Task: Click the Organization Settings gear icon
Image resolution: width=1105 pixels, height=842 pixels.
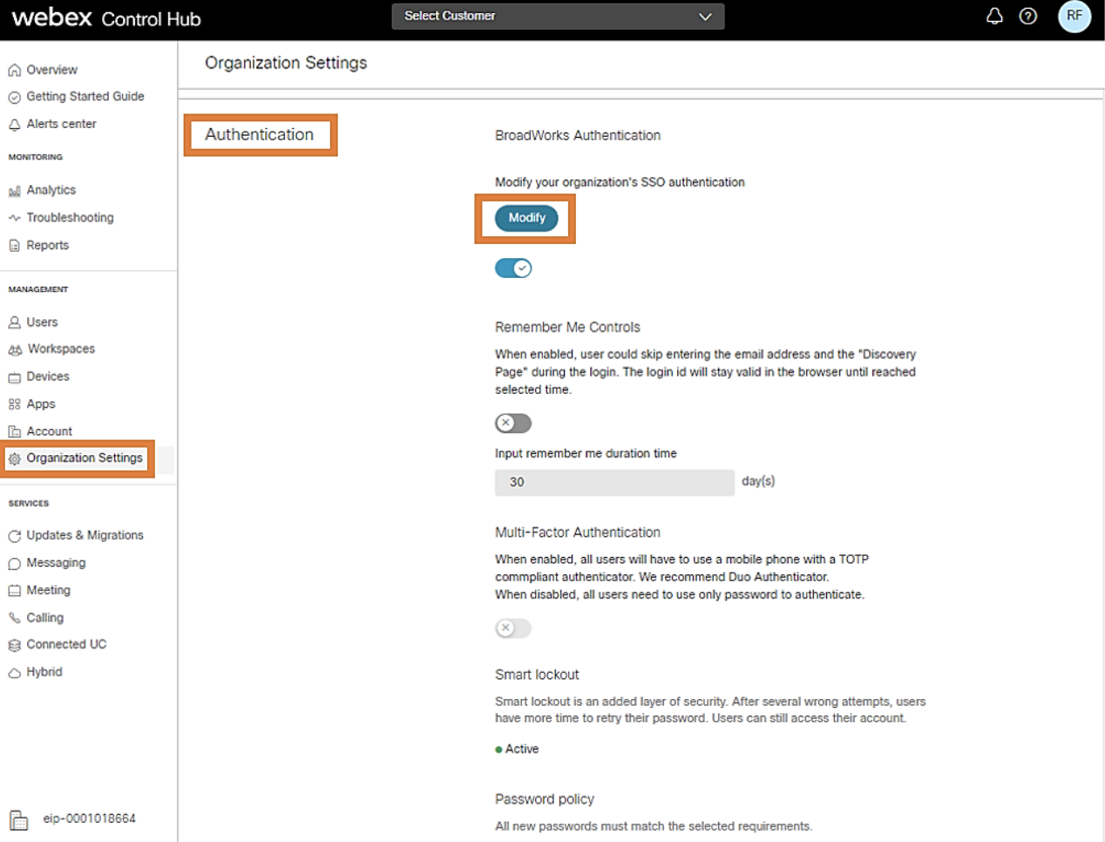Action: point(15,458)
